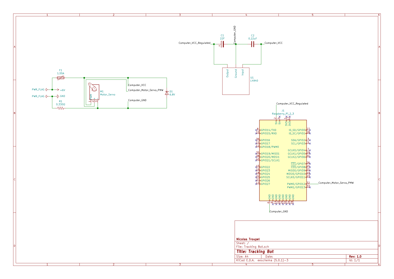This screenshot has width=394, height=279.
Task: Click the Size: A4 field
Action: coord(242,257)
